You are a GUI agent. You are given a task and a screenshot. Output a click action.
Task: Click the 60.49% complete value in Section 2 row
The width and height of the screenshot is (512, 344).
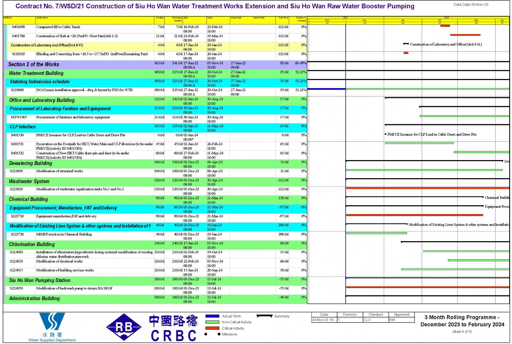click(301, 63)
